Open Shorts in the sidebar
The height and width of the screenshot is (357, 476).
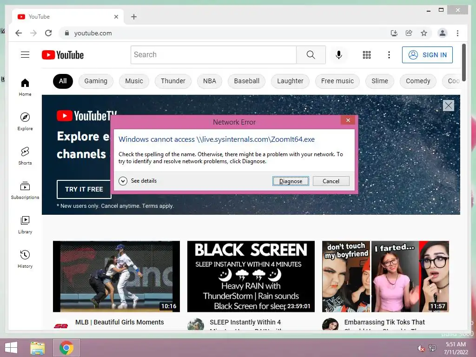[25, 156]
